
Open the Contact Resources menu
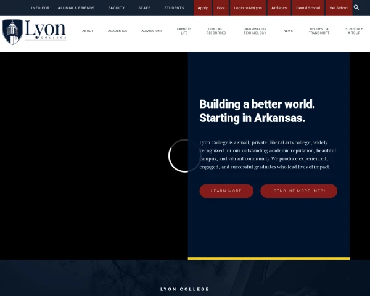pos(216,31)
